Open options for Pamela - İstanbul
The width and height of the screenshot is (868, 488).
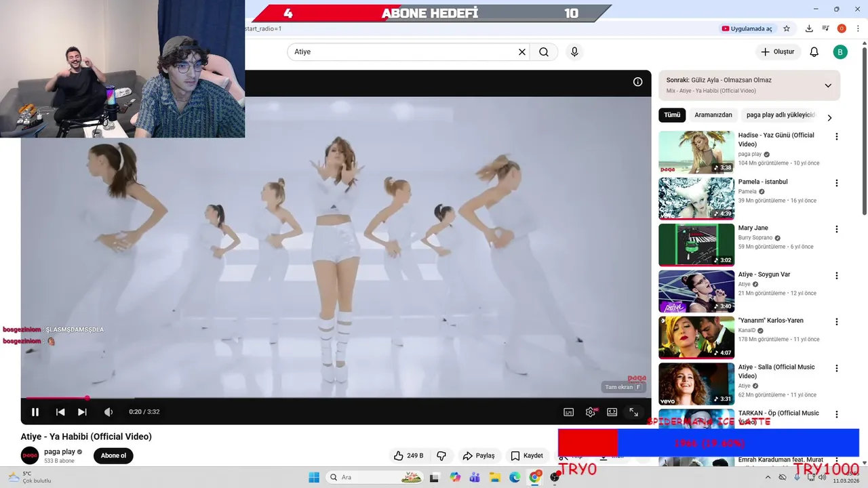836,183
